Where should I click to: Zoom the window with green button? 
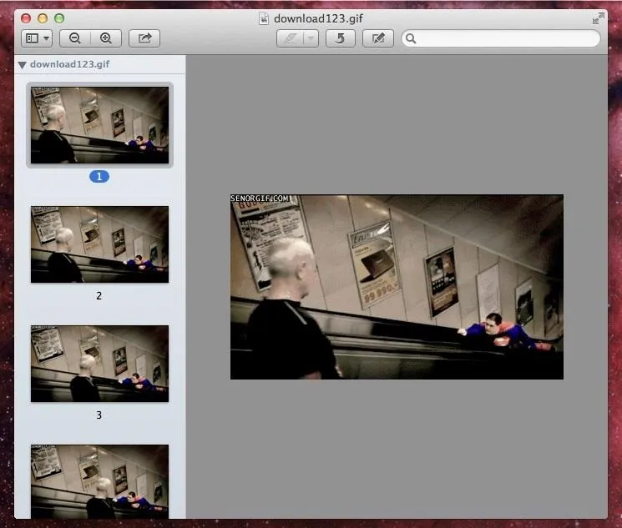tap(59, 18)
